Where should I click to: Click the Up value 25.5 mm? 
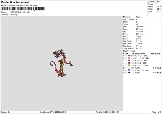(x=140, y=31)
